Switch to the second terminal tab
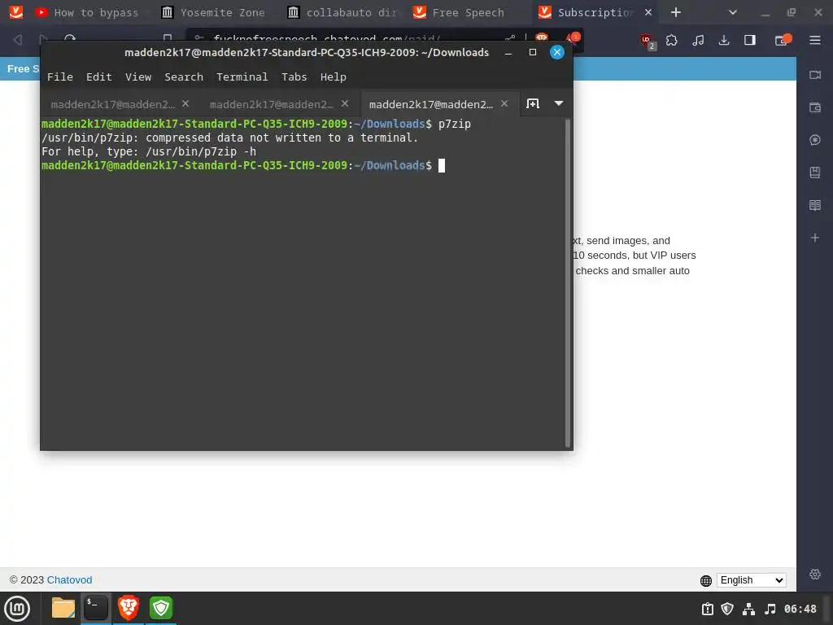This screenshot has width=833, height=625. pyautogui.click(x=272, y=104)
